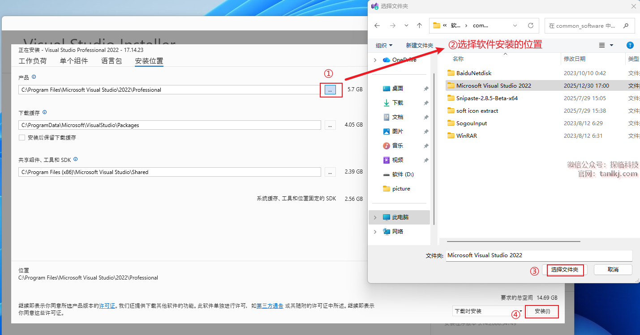Open 图片 in the navigation pane

tap(398, 131)
